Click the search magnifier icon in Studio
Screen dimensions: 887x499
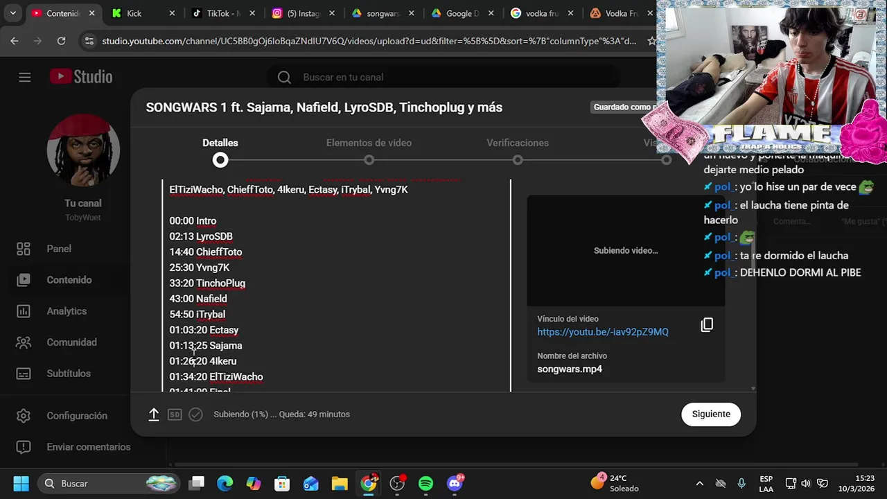(284, 77)
